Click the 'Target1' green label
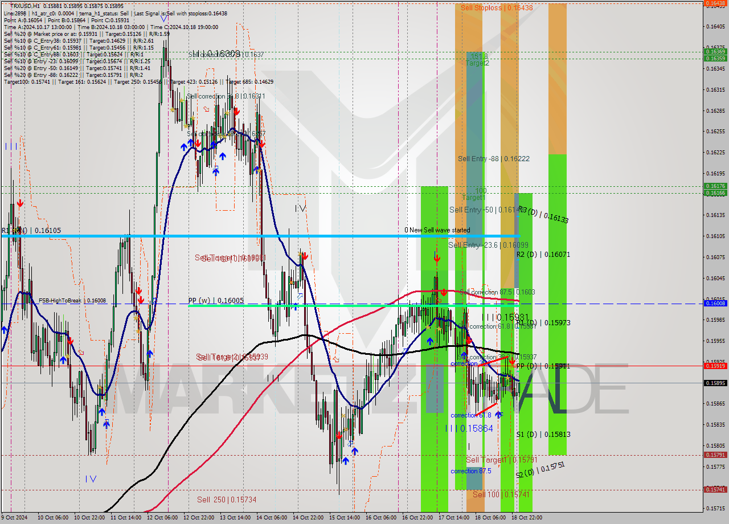 473,198
